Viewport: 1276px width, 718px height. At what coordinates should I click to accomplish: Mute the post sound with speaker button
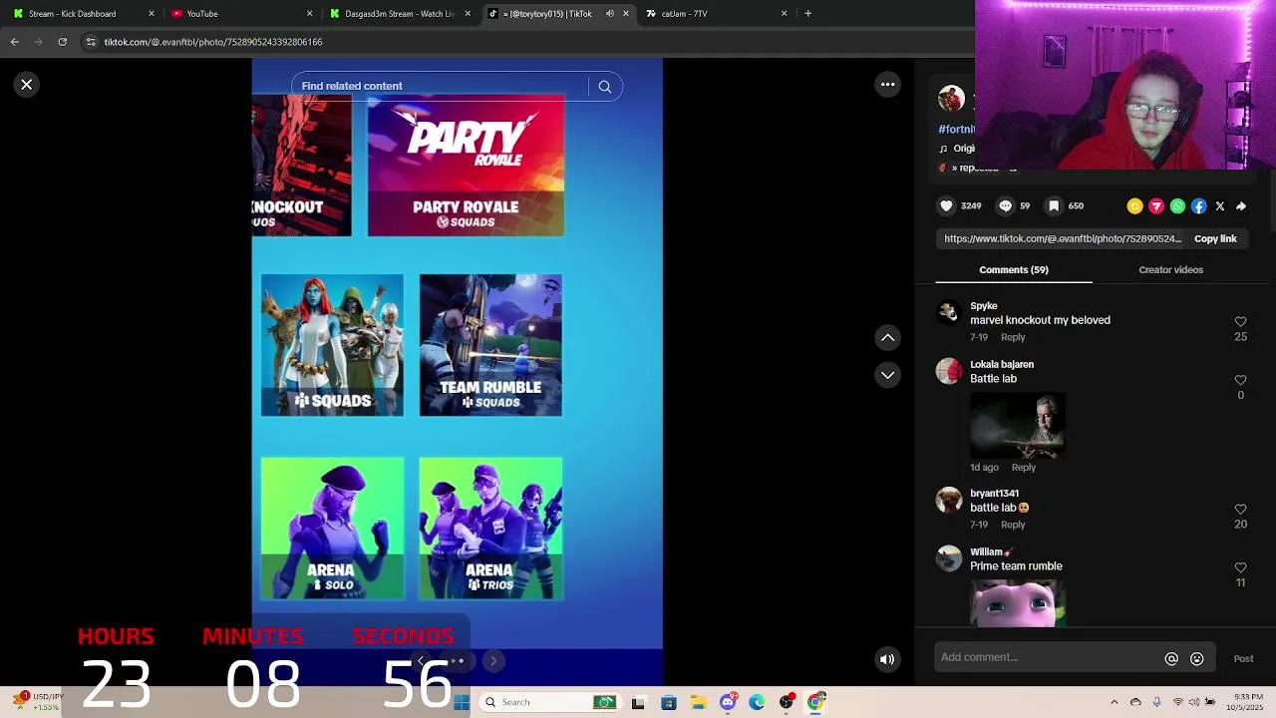(887, 659)
